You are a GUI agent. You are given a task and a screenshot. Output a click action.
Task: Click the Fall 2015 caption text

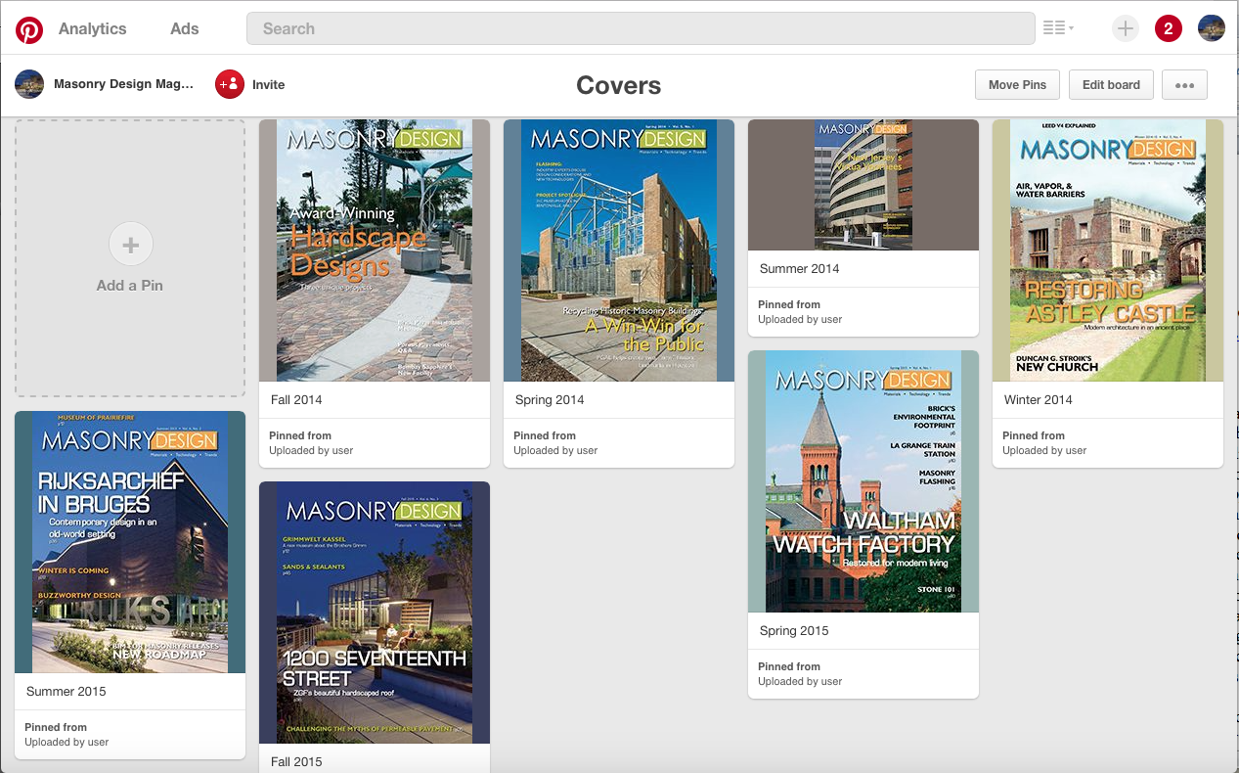296,761
